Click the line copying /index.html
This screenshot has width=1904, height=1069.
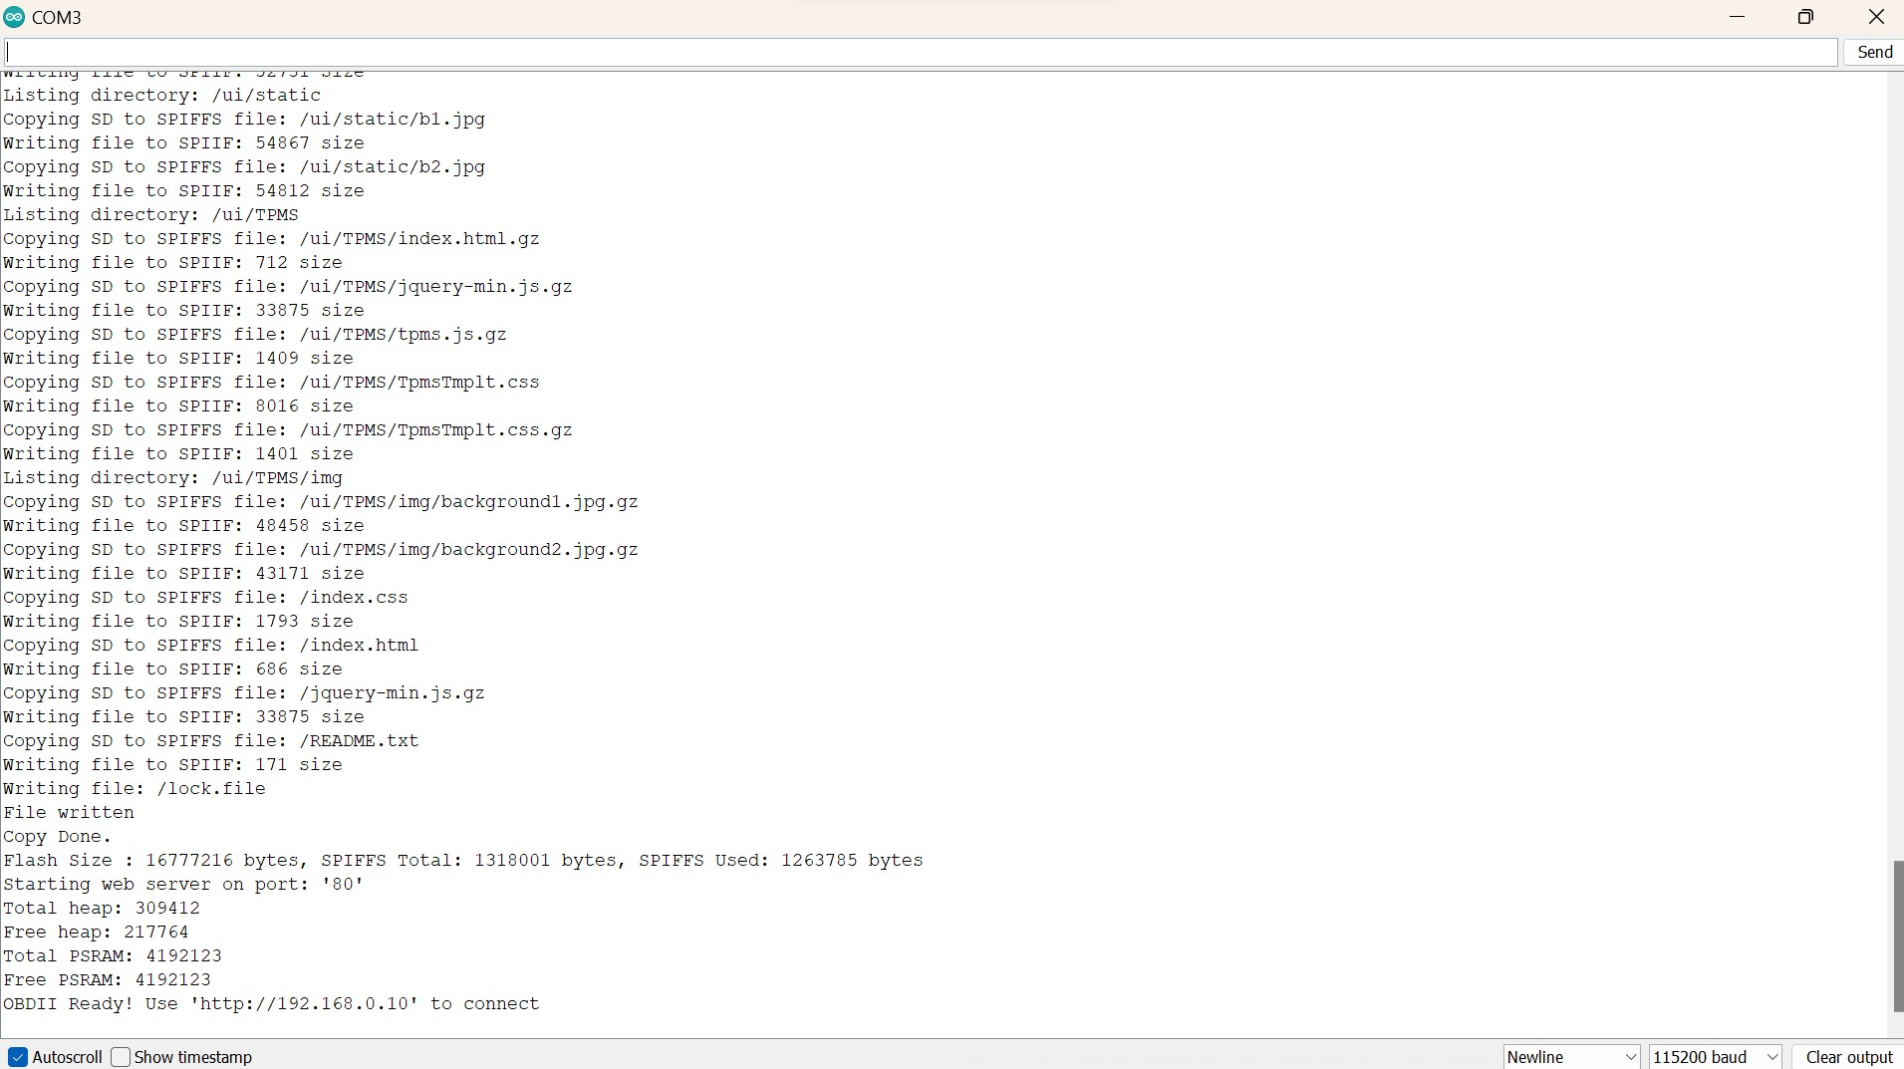click(x=211, y=646)
